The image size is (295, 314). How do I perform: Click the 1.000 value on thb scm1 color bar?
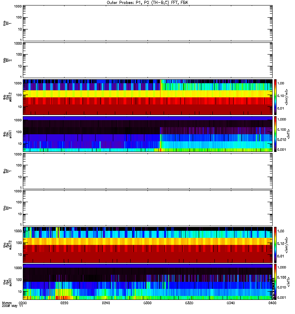(x=282, y=119)
